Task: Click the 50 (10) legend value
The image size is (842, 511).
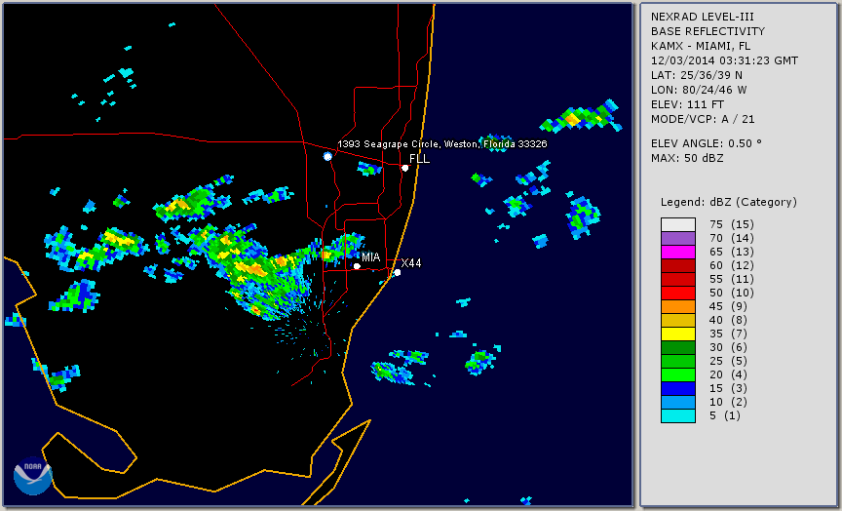Action: [x=731, y=293]
